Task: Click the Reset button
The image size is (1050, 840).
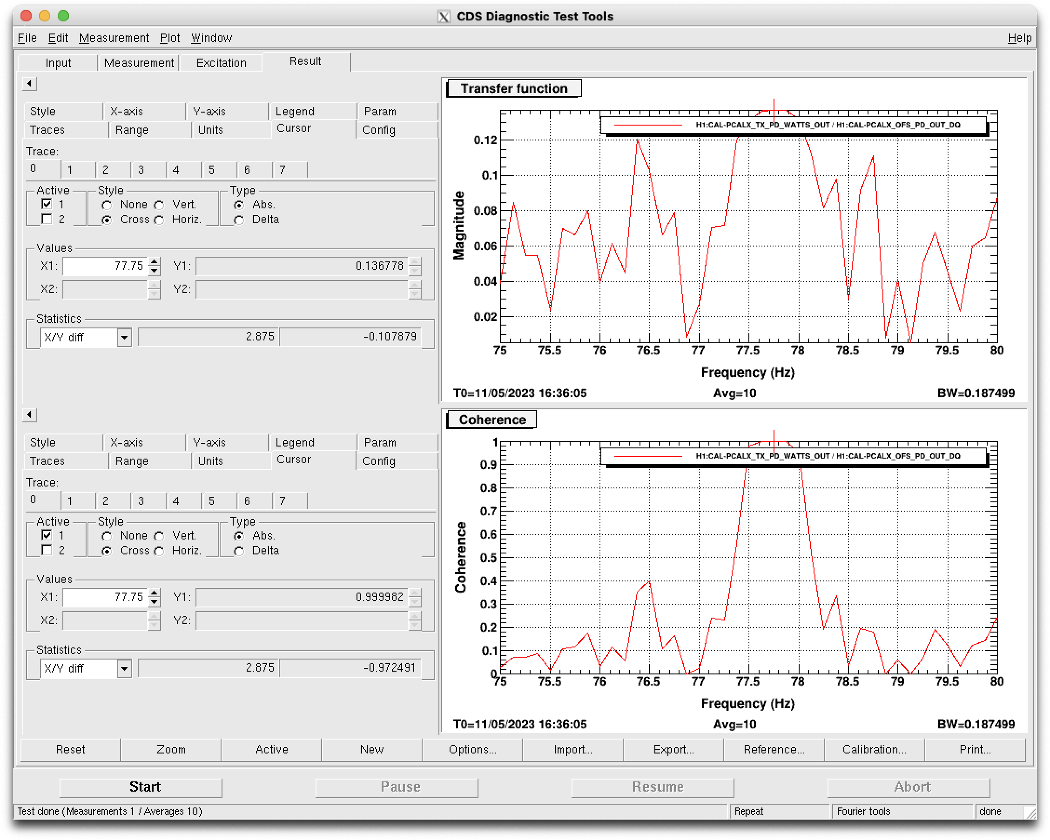Action: click(x=71, y=749)
